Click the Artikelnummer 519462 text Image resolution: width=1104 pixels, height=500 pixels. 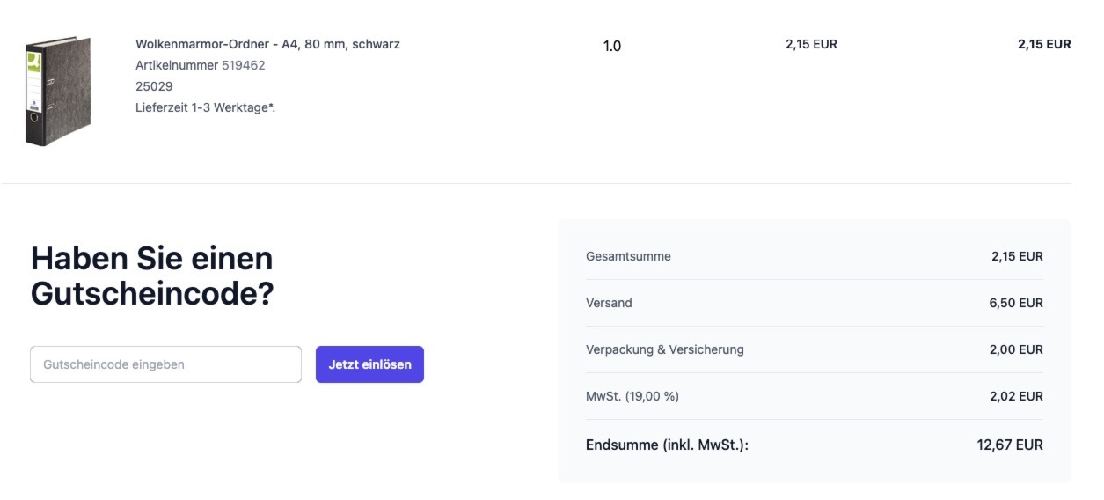click(200, 65)
